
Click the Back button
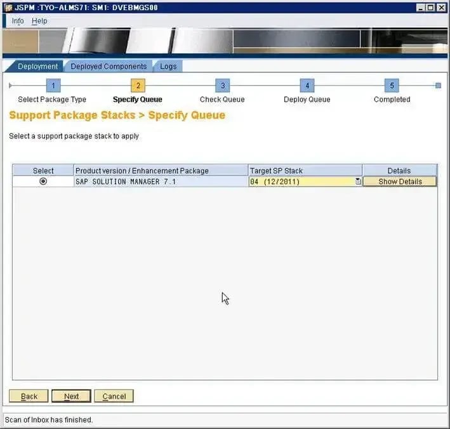[x=29, y=396]
